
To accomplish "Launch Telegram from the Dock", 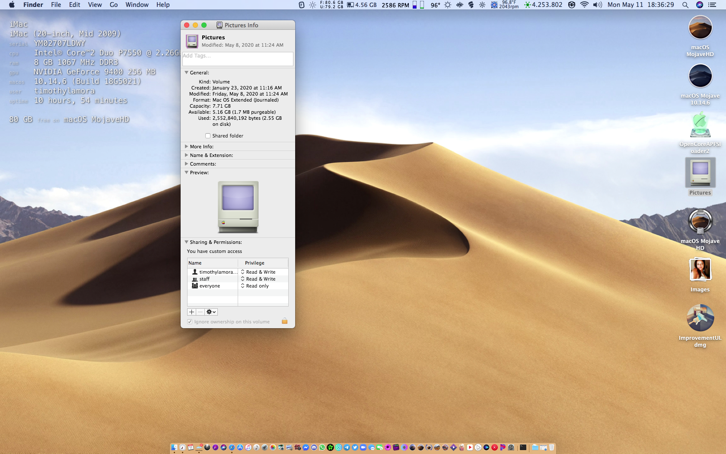I will click(347, 447).
